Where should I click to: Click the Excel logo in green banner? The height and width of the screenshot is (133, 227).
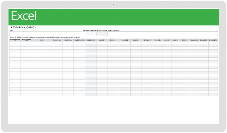pyautogui.click(x=24, y=16)
